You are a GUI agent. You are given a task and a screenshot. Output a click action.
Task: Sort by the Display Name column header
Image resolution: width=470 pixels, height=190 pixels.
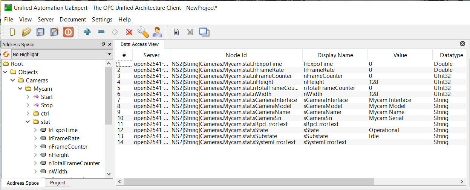click(335, 55)
